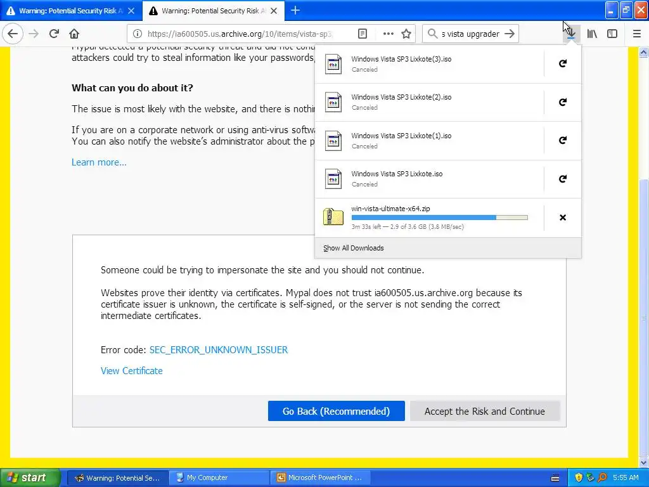Image resolution: width=649 pixels, height=487 pixels.
Task: Open Show All Downloads
Action: pos(354,248)
